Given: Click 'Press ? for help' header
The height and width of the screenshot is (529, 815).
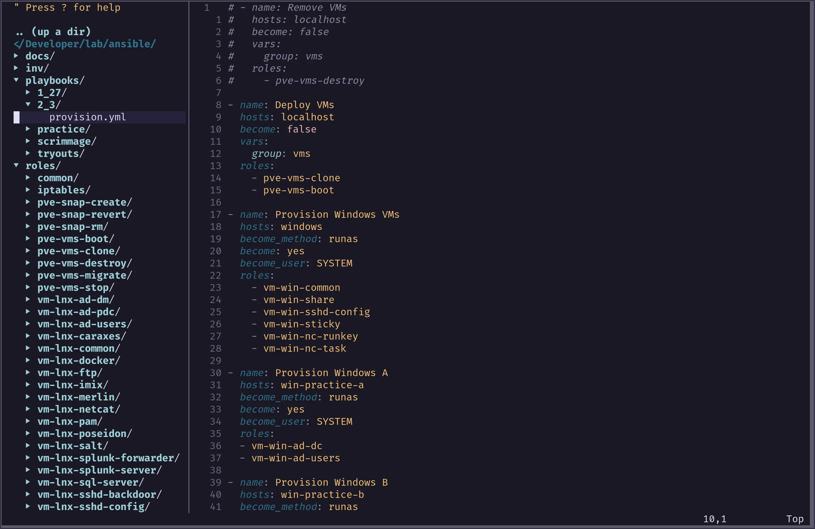Looking at the screenshot, I should (73, 8).
